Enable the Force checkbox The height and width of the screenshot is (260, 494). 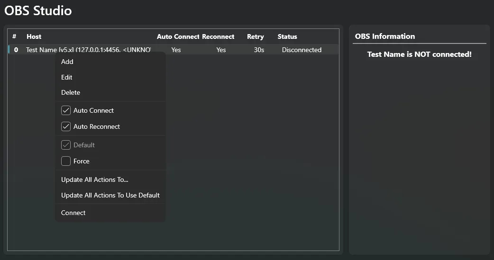click(66, 161)
